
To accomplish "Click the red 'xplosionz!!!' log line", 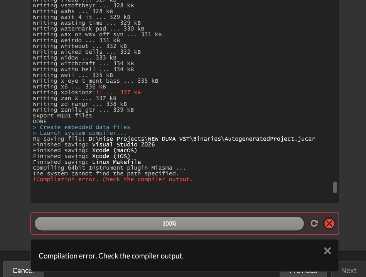I will pos(87,92).
